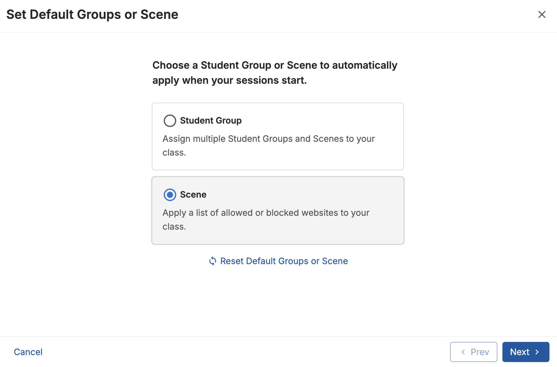Click the right chevron on Next

537,352
